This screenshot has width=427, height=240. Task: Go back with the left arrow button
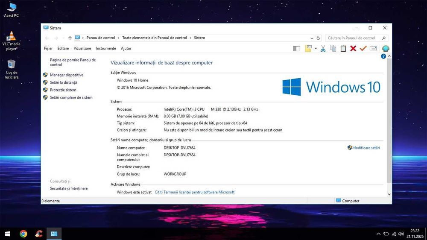[47, 38]
